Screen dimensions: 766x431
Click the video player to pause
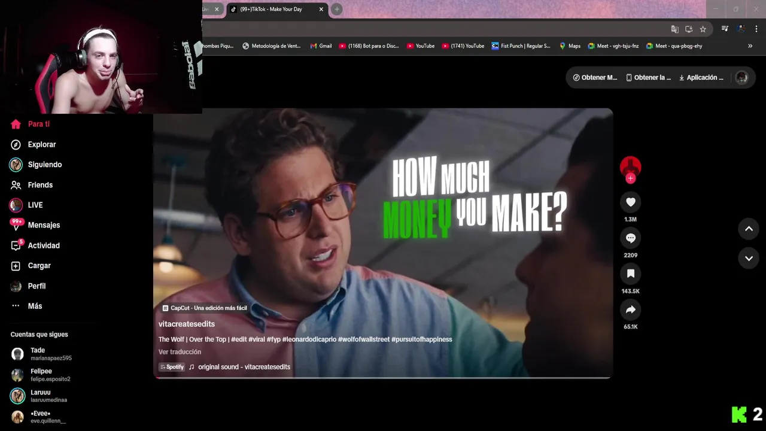click(x=383, y=243)
